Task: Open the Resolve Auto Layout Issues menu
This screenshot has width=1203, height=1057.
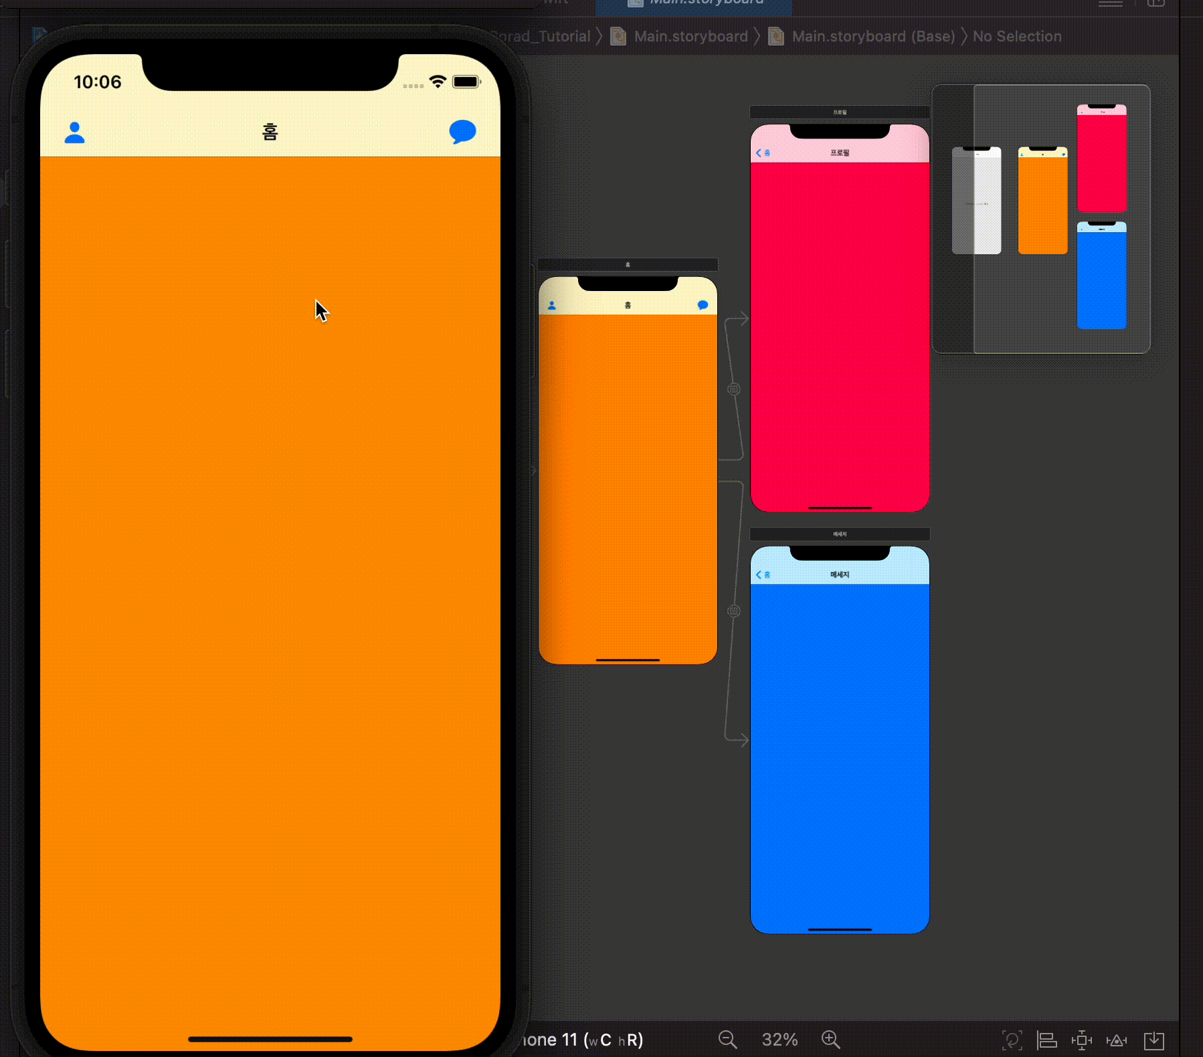Action: click(1117, 1040)
